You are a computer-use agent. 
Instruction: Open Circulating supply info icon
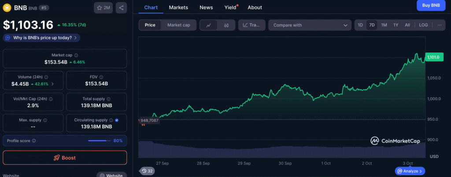111,120
